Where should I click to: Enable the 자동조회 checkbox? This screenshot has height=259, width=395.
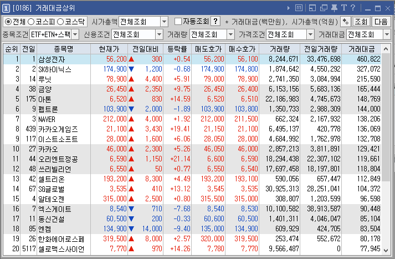pyautogui.click(x=178, y=22)
